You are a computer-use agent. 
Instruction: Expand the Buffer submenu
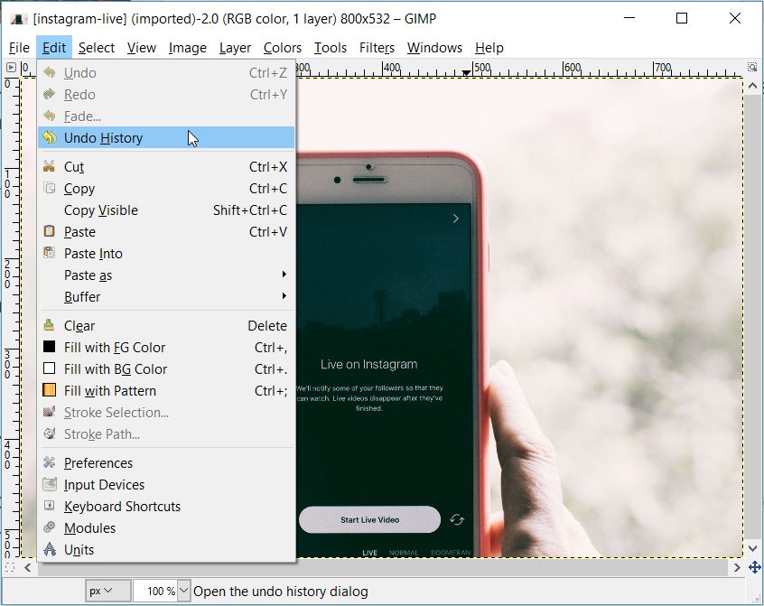click(x=166, y=296)
